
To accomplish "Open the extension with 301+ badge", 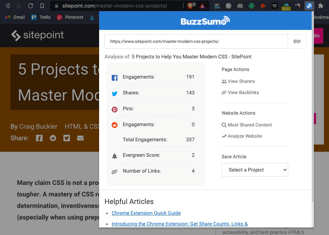I will [x=286, y=6].
